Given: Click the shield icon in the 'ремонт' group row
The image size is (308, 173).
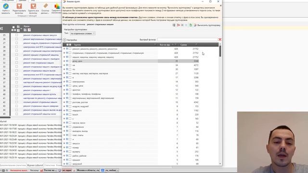Looking at the screenshot, I should [x=67, y=49].
